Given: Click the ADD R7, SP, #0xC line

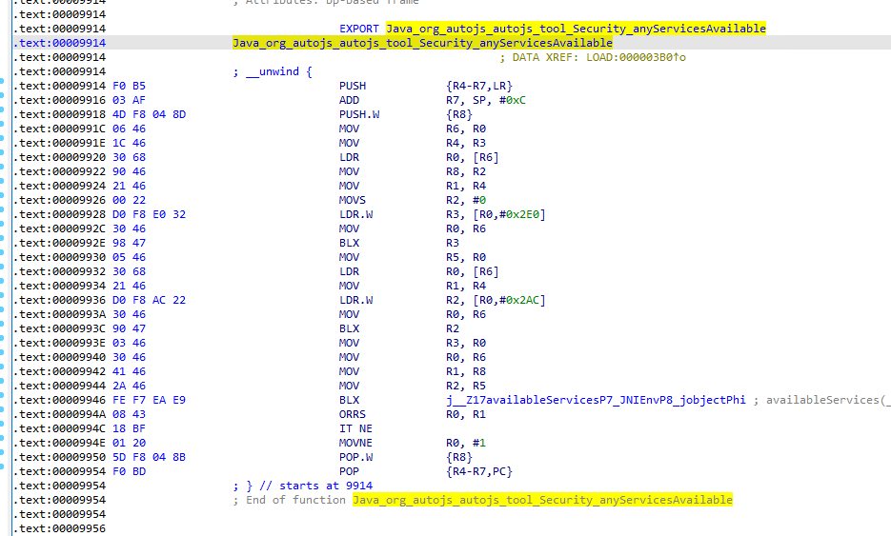Looking at the screenshot, I should [x=349, y=100].
